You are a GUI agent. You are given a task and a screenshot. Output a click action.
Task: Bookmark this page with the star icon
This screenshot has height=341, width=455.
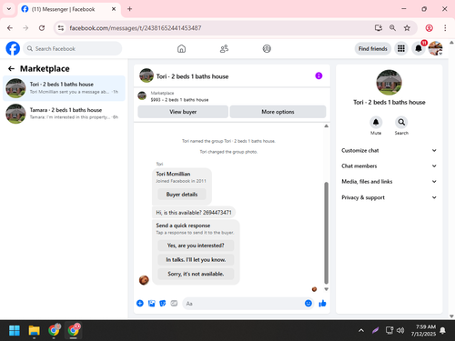(x=407, y=28)
